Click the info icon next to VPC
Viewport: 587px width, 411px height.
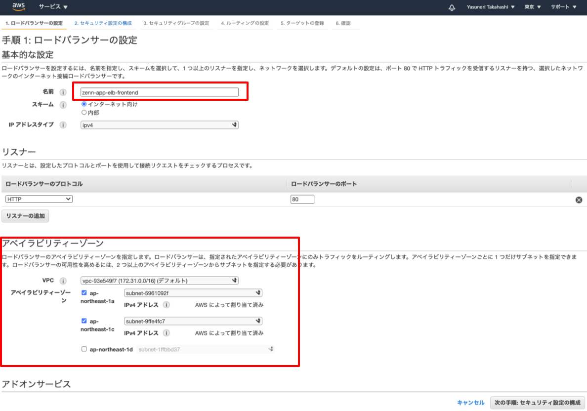click(62, 280)
